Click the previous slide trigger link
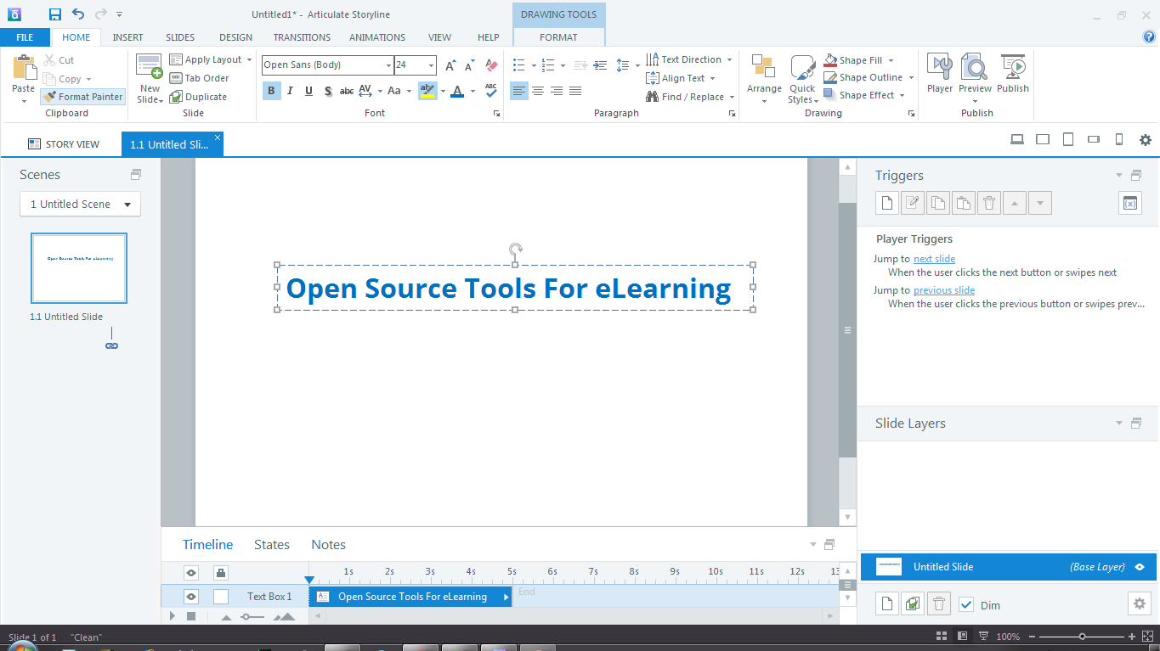The height and width of the screenshot is (651, 1160). pyautogui.click(x=944, y=290)
